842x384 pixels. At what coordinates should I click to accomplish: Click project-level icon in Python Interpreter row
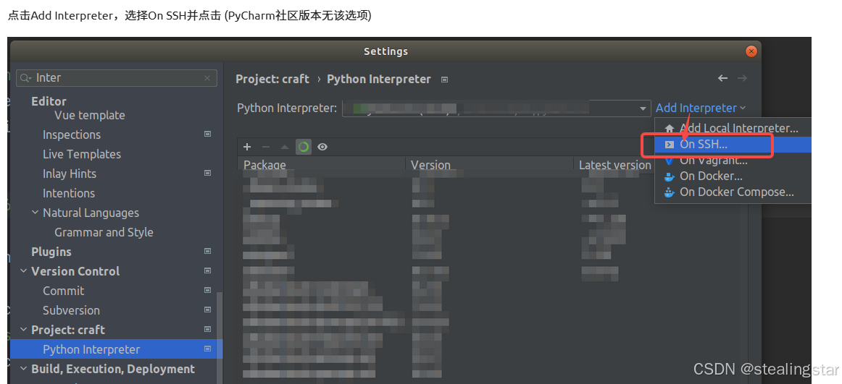click(208, 349)
